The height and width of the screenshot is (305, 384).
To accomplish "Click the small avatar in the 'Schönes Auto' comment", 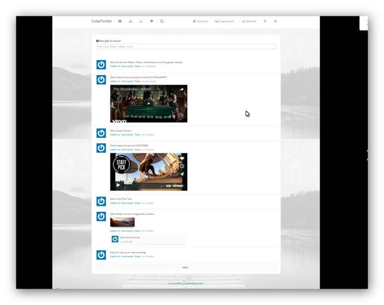I will (115, 239).
